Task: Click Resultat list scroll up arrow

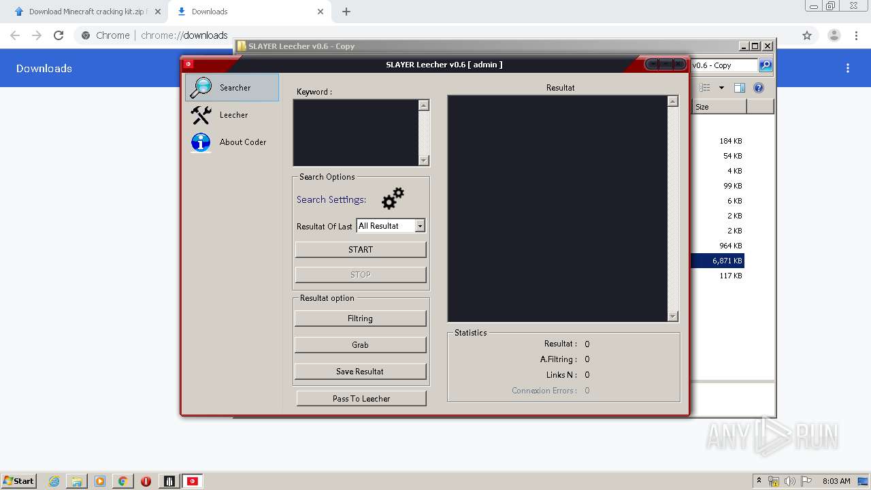Action: coord(673,101)
